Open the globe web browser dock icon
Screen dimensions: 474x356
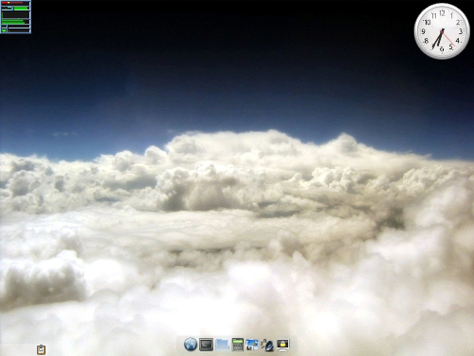point(191,345)
